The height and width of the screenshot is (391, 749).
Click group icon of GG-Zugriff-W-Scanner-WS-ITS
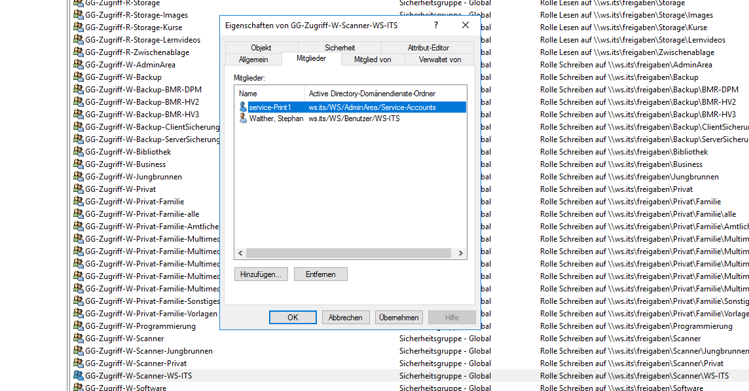pyautogui.click(x=79, y=375)
